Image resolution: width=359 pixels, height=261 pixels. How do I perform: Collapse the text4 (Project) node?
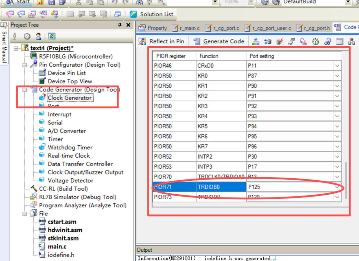coord(16,48)
